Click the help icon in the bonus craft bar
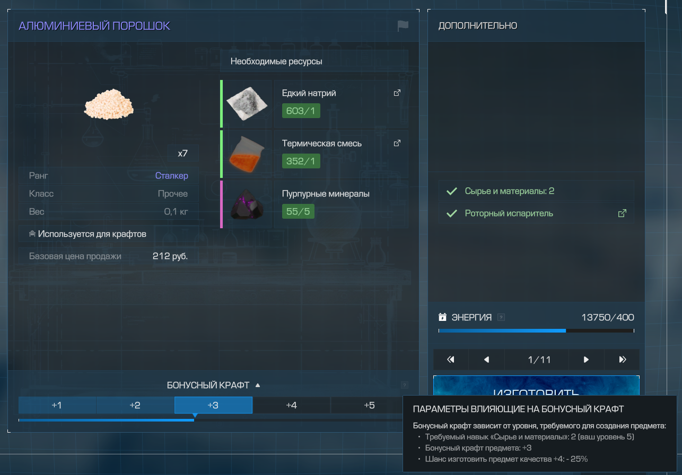682x475 pixels. coord(405,385)
